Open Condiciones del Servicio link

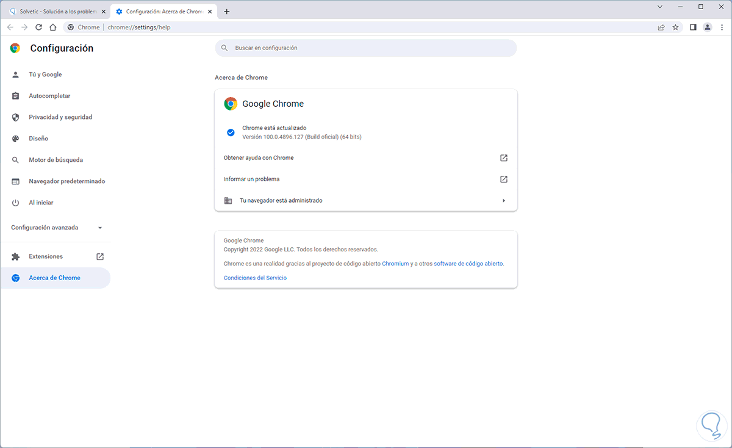(x=255, y=278)
